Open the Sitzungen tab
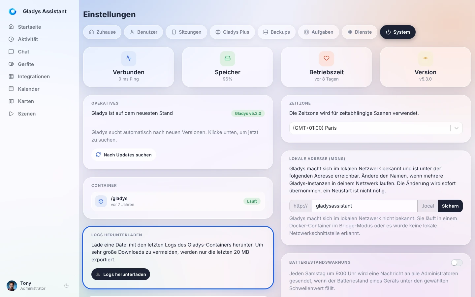 (186, 32)
